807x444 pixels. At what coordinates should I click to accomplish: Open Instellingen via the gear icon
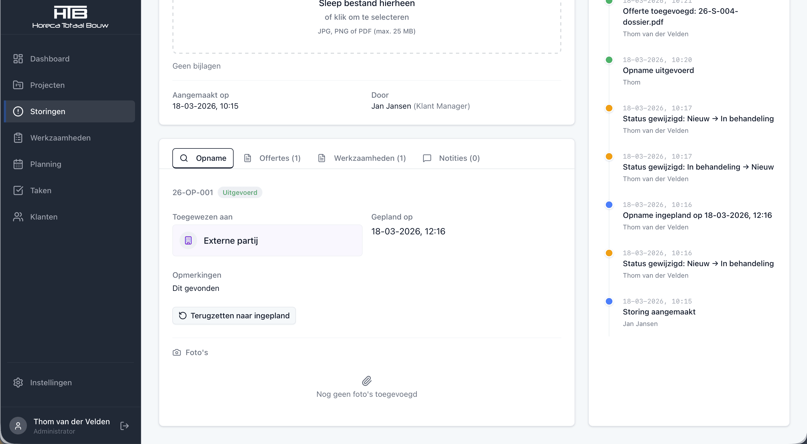pos(18,382)
